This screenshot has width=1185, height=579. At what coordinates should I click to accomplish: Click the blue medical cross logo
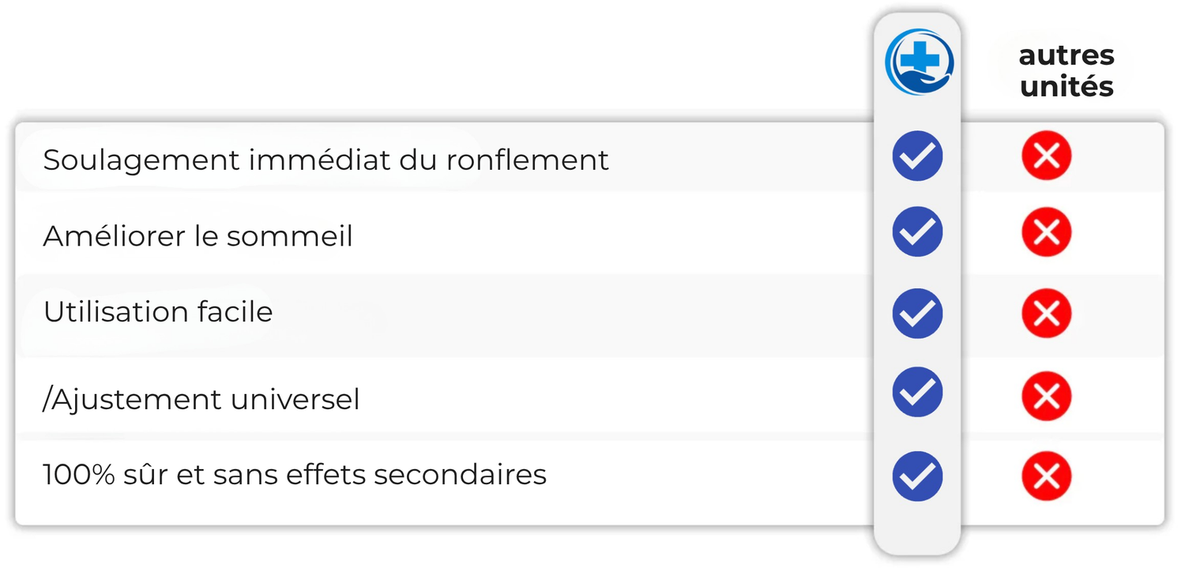tap(919, 60)
